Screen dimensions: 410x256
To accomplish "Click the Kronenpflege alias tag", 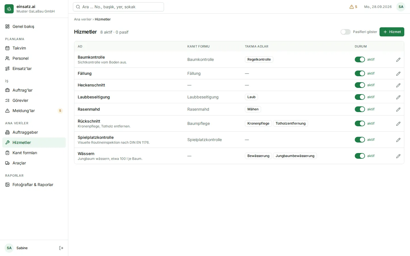I will pyautogui.click(x=258, y=123).
